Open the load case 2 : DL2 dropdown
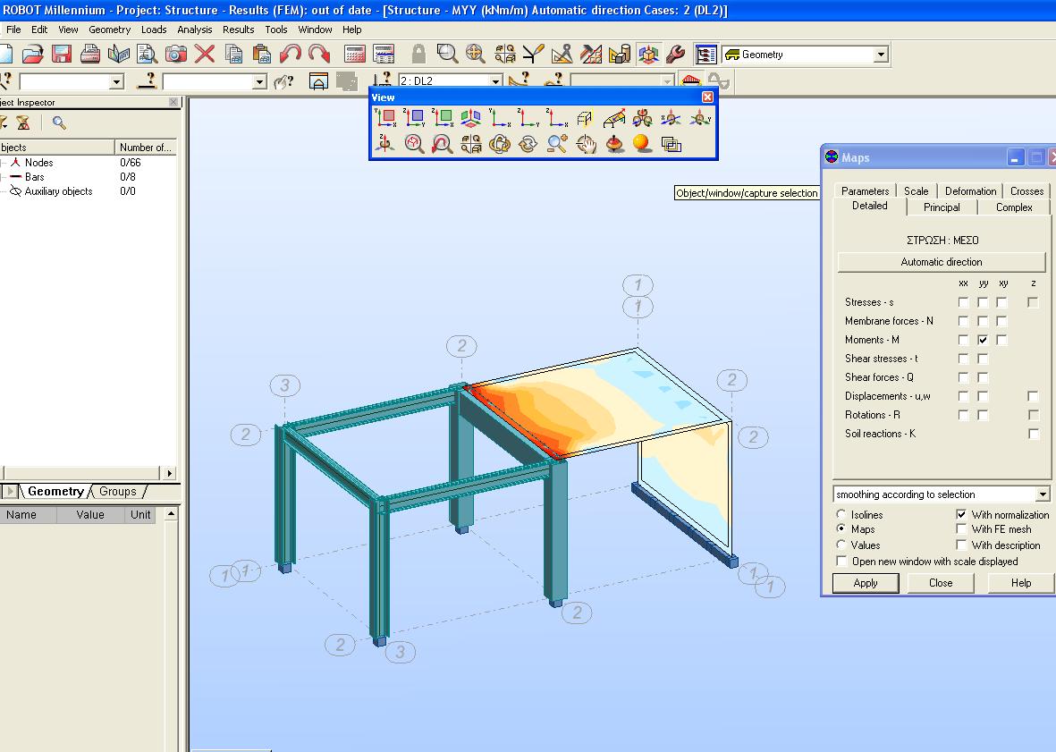1056x752 pixels. coord(495,80)
